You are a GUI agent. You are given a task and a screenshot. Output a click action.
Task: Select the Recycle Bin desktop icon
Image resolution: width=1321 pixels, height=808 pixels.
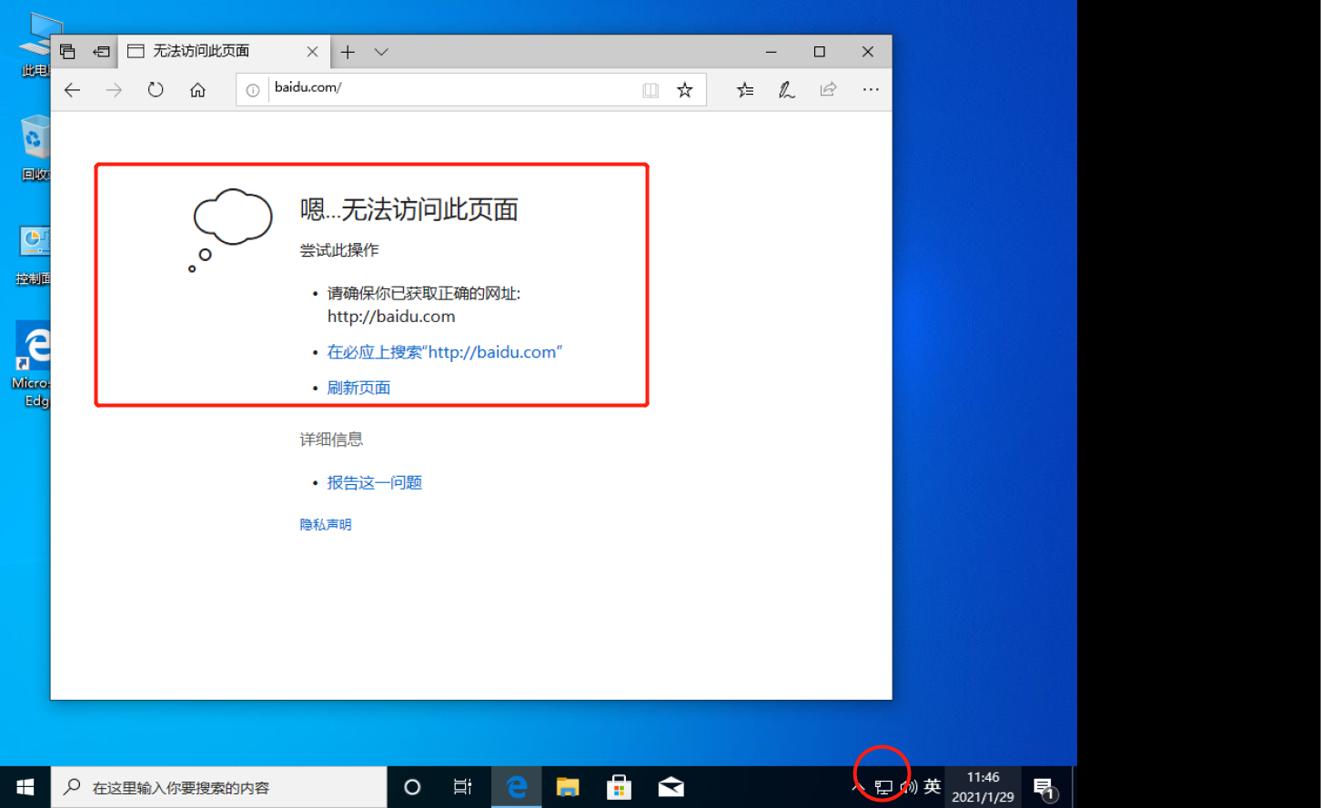coord(35,147)
